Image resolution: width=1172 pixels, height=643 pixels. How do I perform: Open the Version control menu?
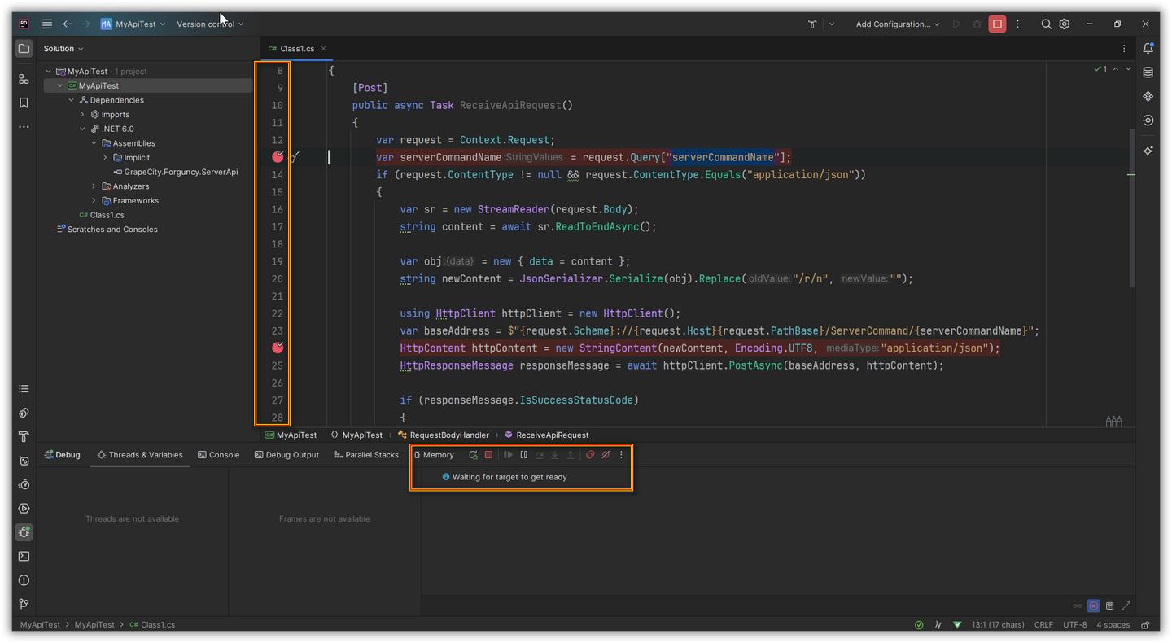(209, 24)
